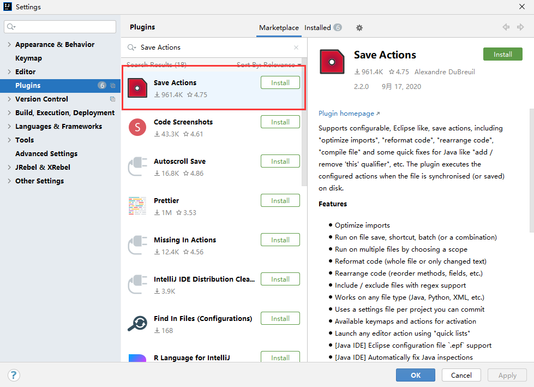Click the plugins settings gear icon
The width and height of the screenshot is (534, 387).
pyautogui.click(x=359, y=28)
